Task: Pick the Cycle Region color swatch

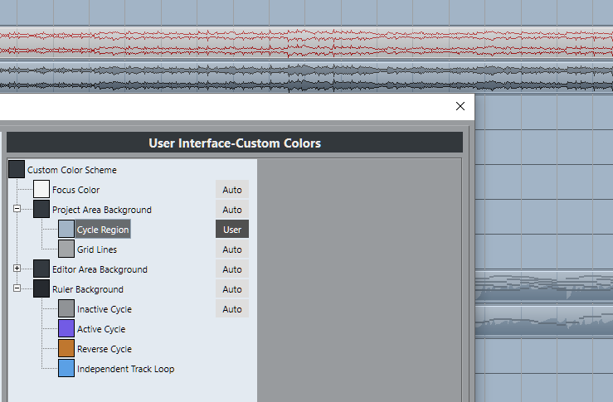Action: (x=66, y=230)
